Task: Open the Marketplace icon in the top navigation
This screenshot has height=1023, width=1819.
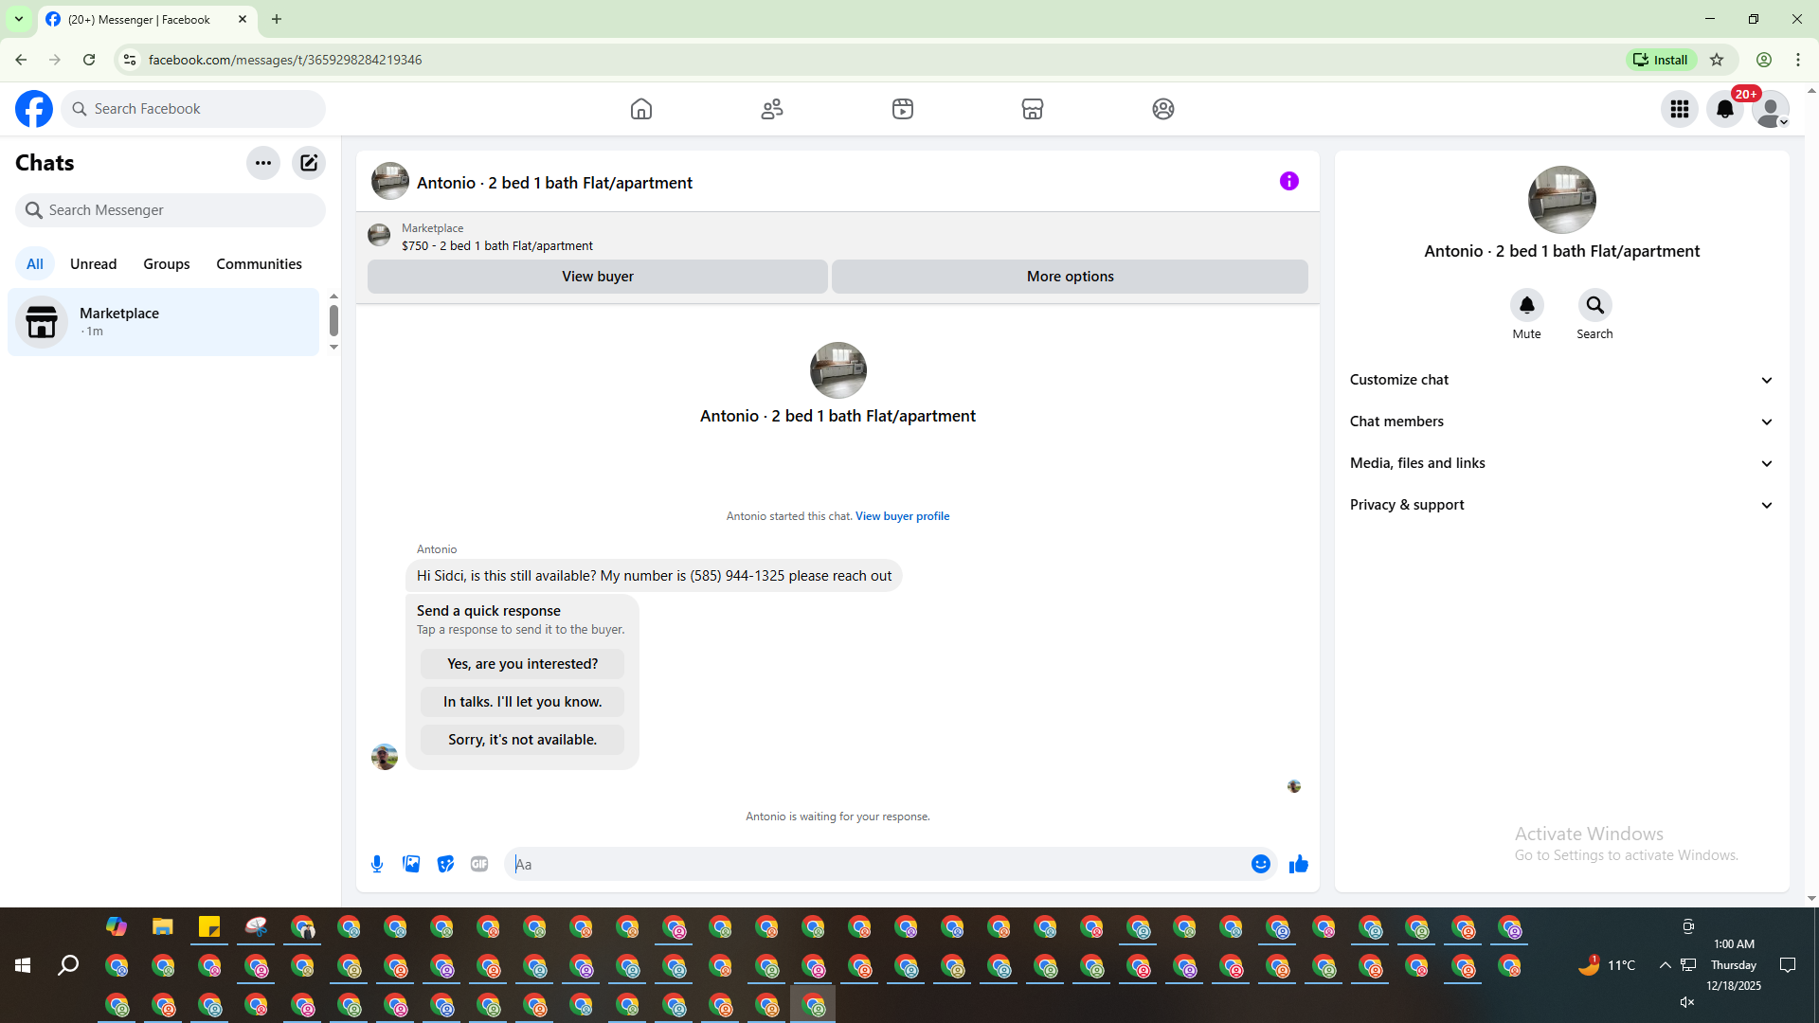Action: [x=1033, y=109]
